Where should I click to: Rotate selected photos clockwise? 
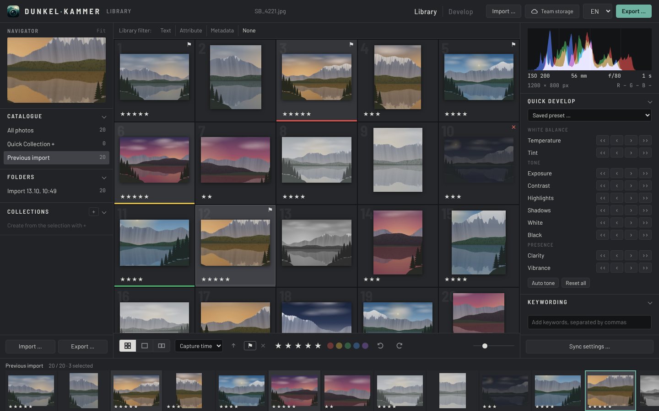399,346
